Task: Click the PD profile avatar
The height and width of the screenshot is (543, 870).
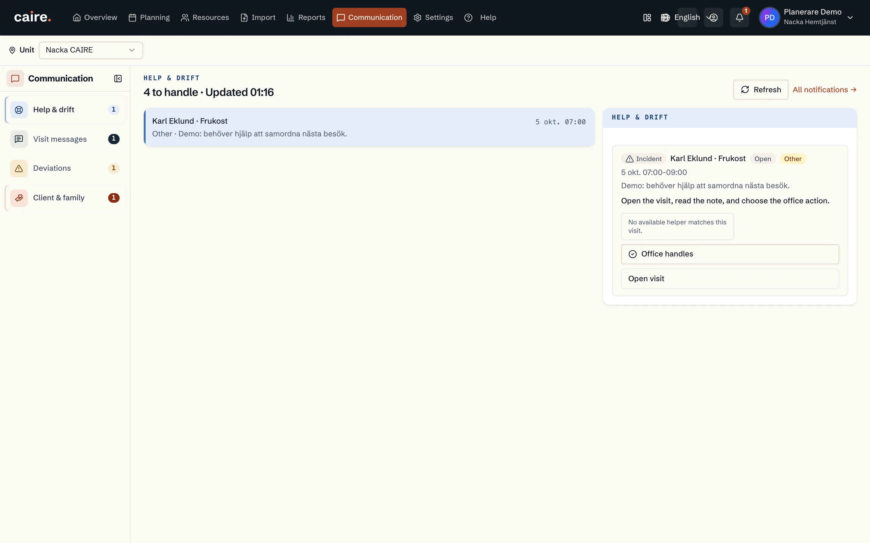Action: (x=769, y=17)
